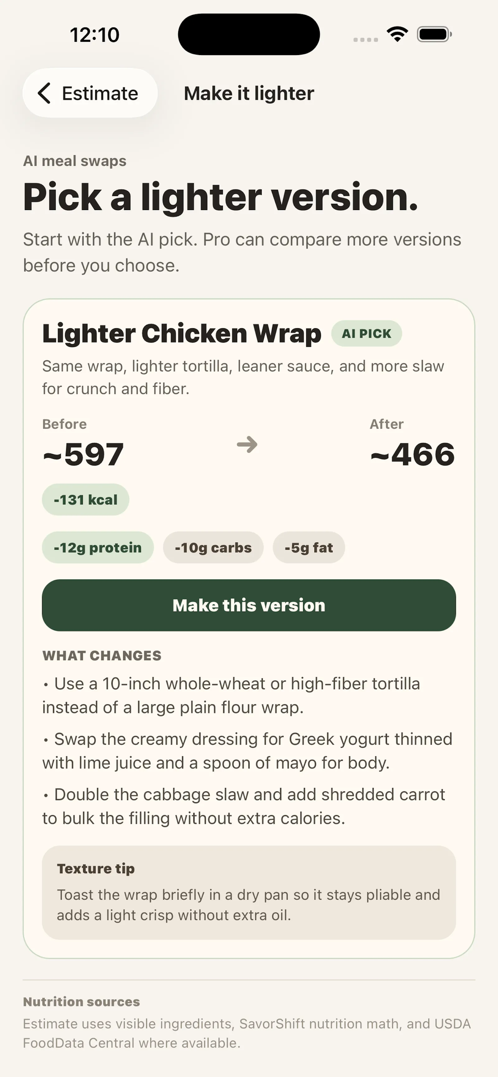Screen dimensions: 498x1077
Task: Tap the back chevron icon
Action: (x=44, y=93)
